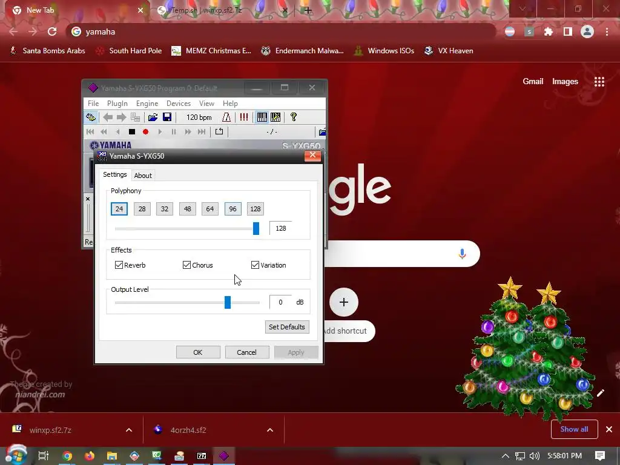
Task: Click the Output Level slider handle
Action: (228, 303)
